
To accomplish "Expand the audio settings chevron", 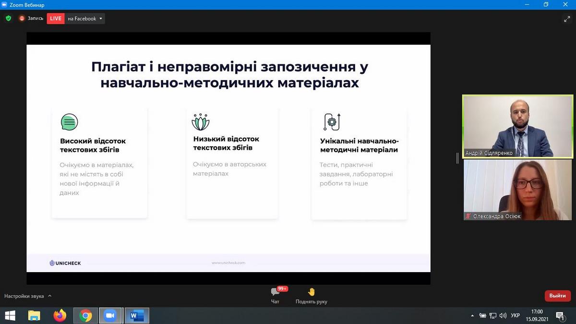I will (50, 296).
